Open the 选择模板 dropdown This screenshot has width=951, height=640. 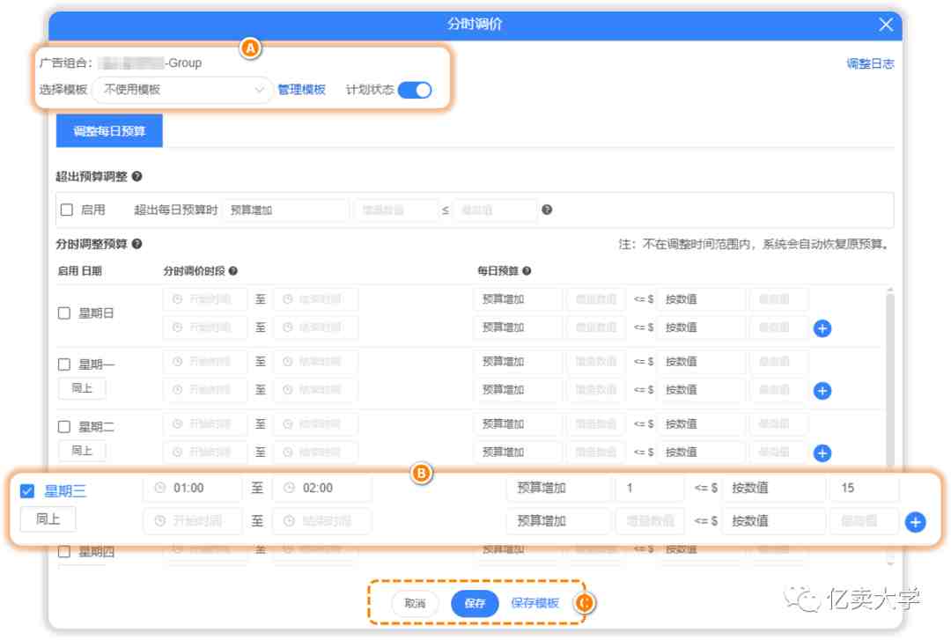[x=182, y=90]
